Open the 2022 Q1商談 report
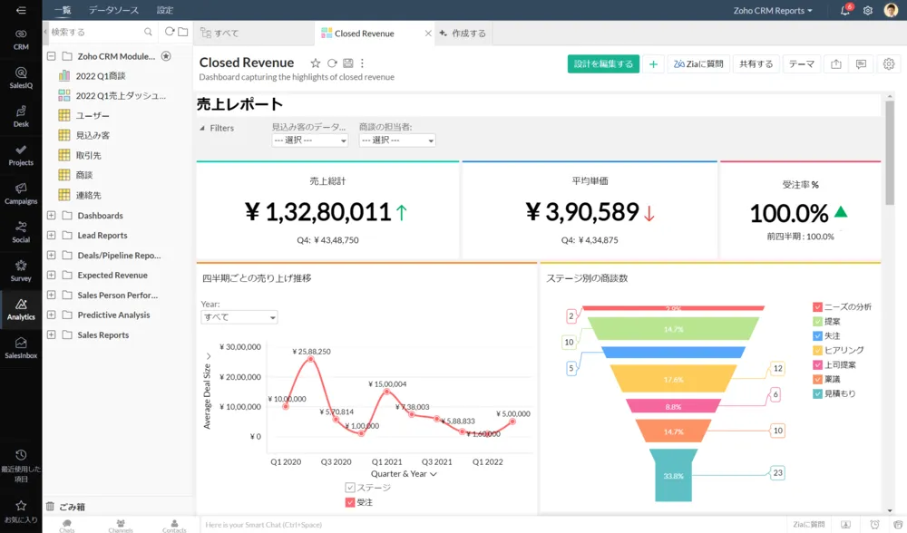Screen dimensions: 907x533 click(101, 76)
